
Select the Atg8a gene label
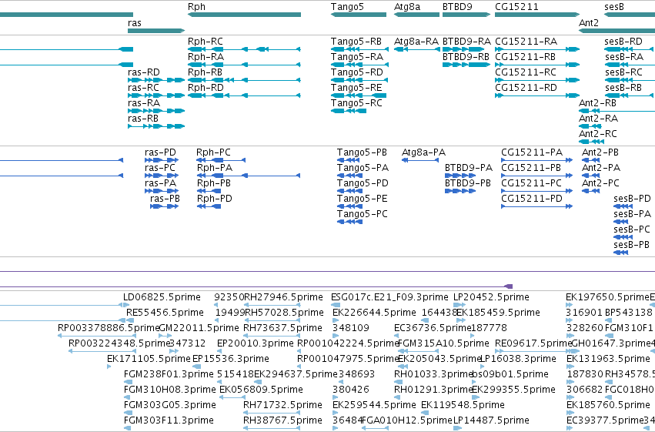(407, 7)
